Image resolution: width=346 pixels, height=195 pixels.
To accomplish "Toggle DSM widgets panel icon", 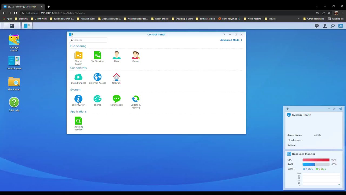I will click(341, 26).
